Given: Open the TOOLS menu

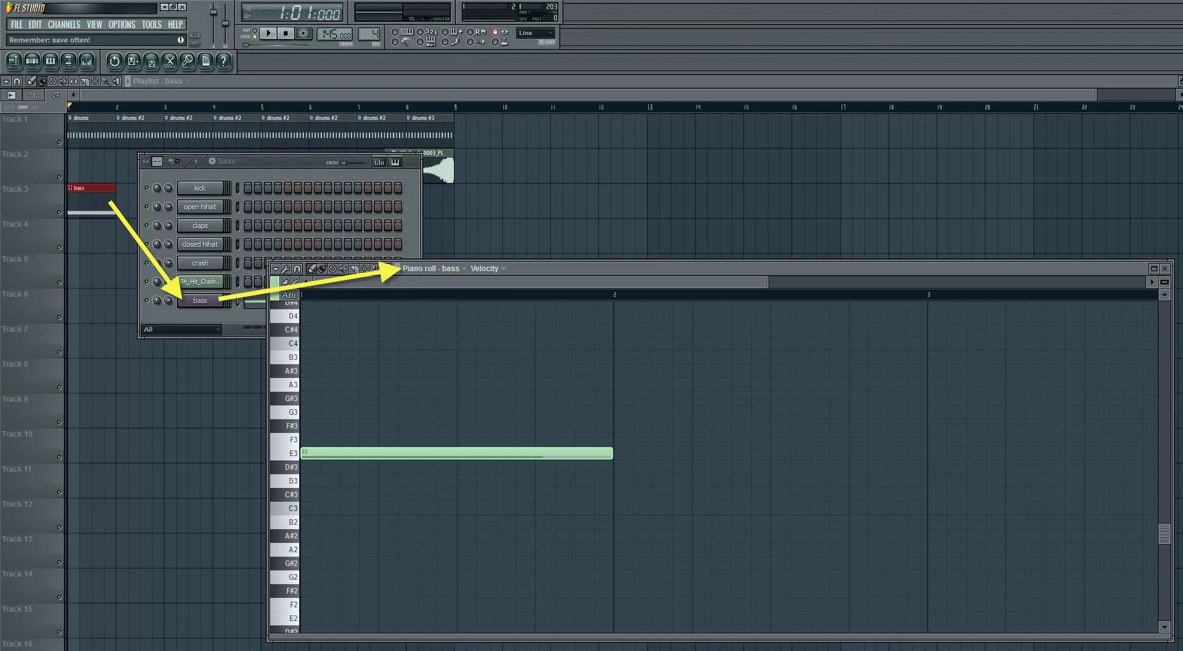Looking at the screenshot, I should (x=151, y=24).
